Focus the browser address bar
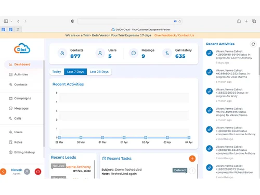Image resolution: width=260 pixels, height=195 pixels. [129, 21]
